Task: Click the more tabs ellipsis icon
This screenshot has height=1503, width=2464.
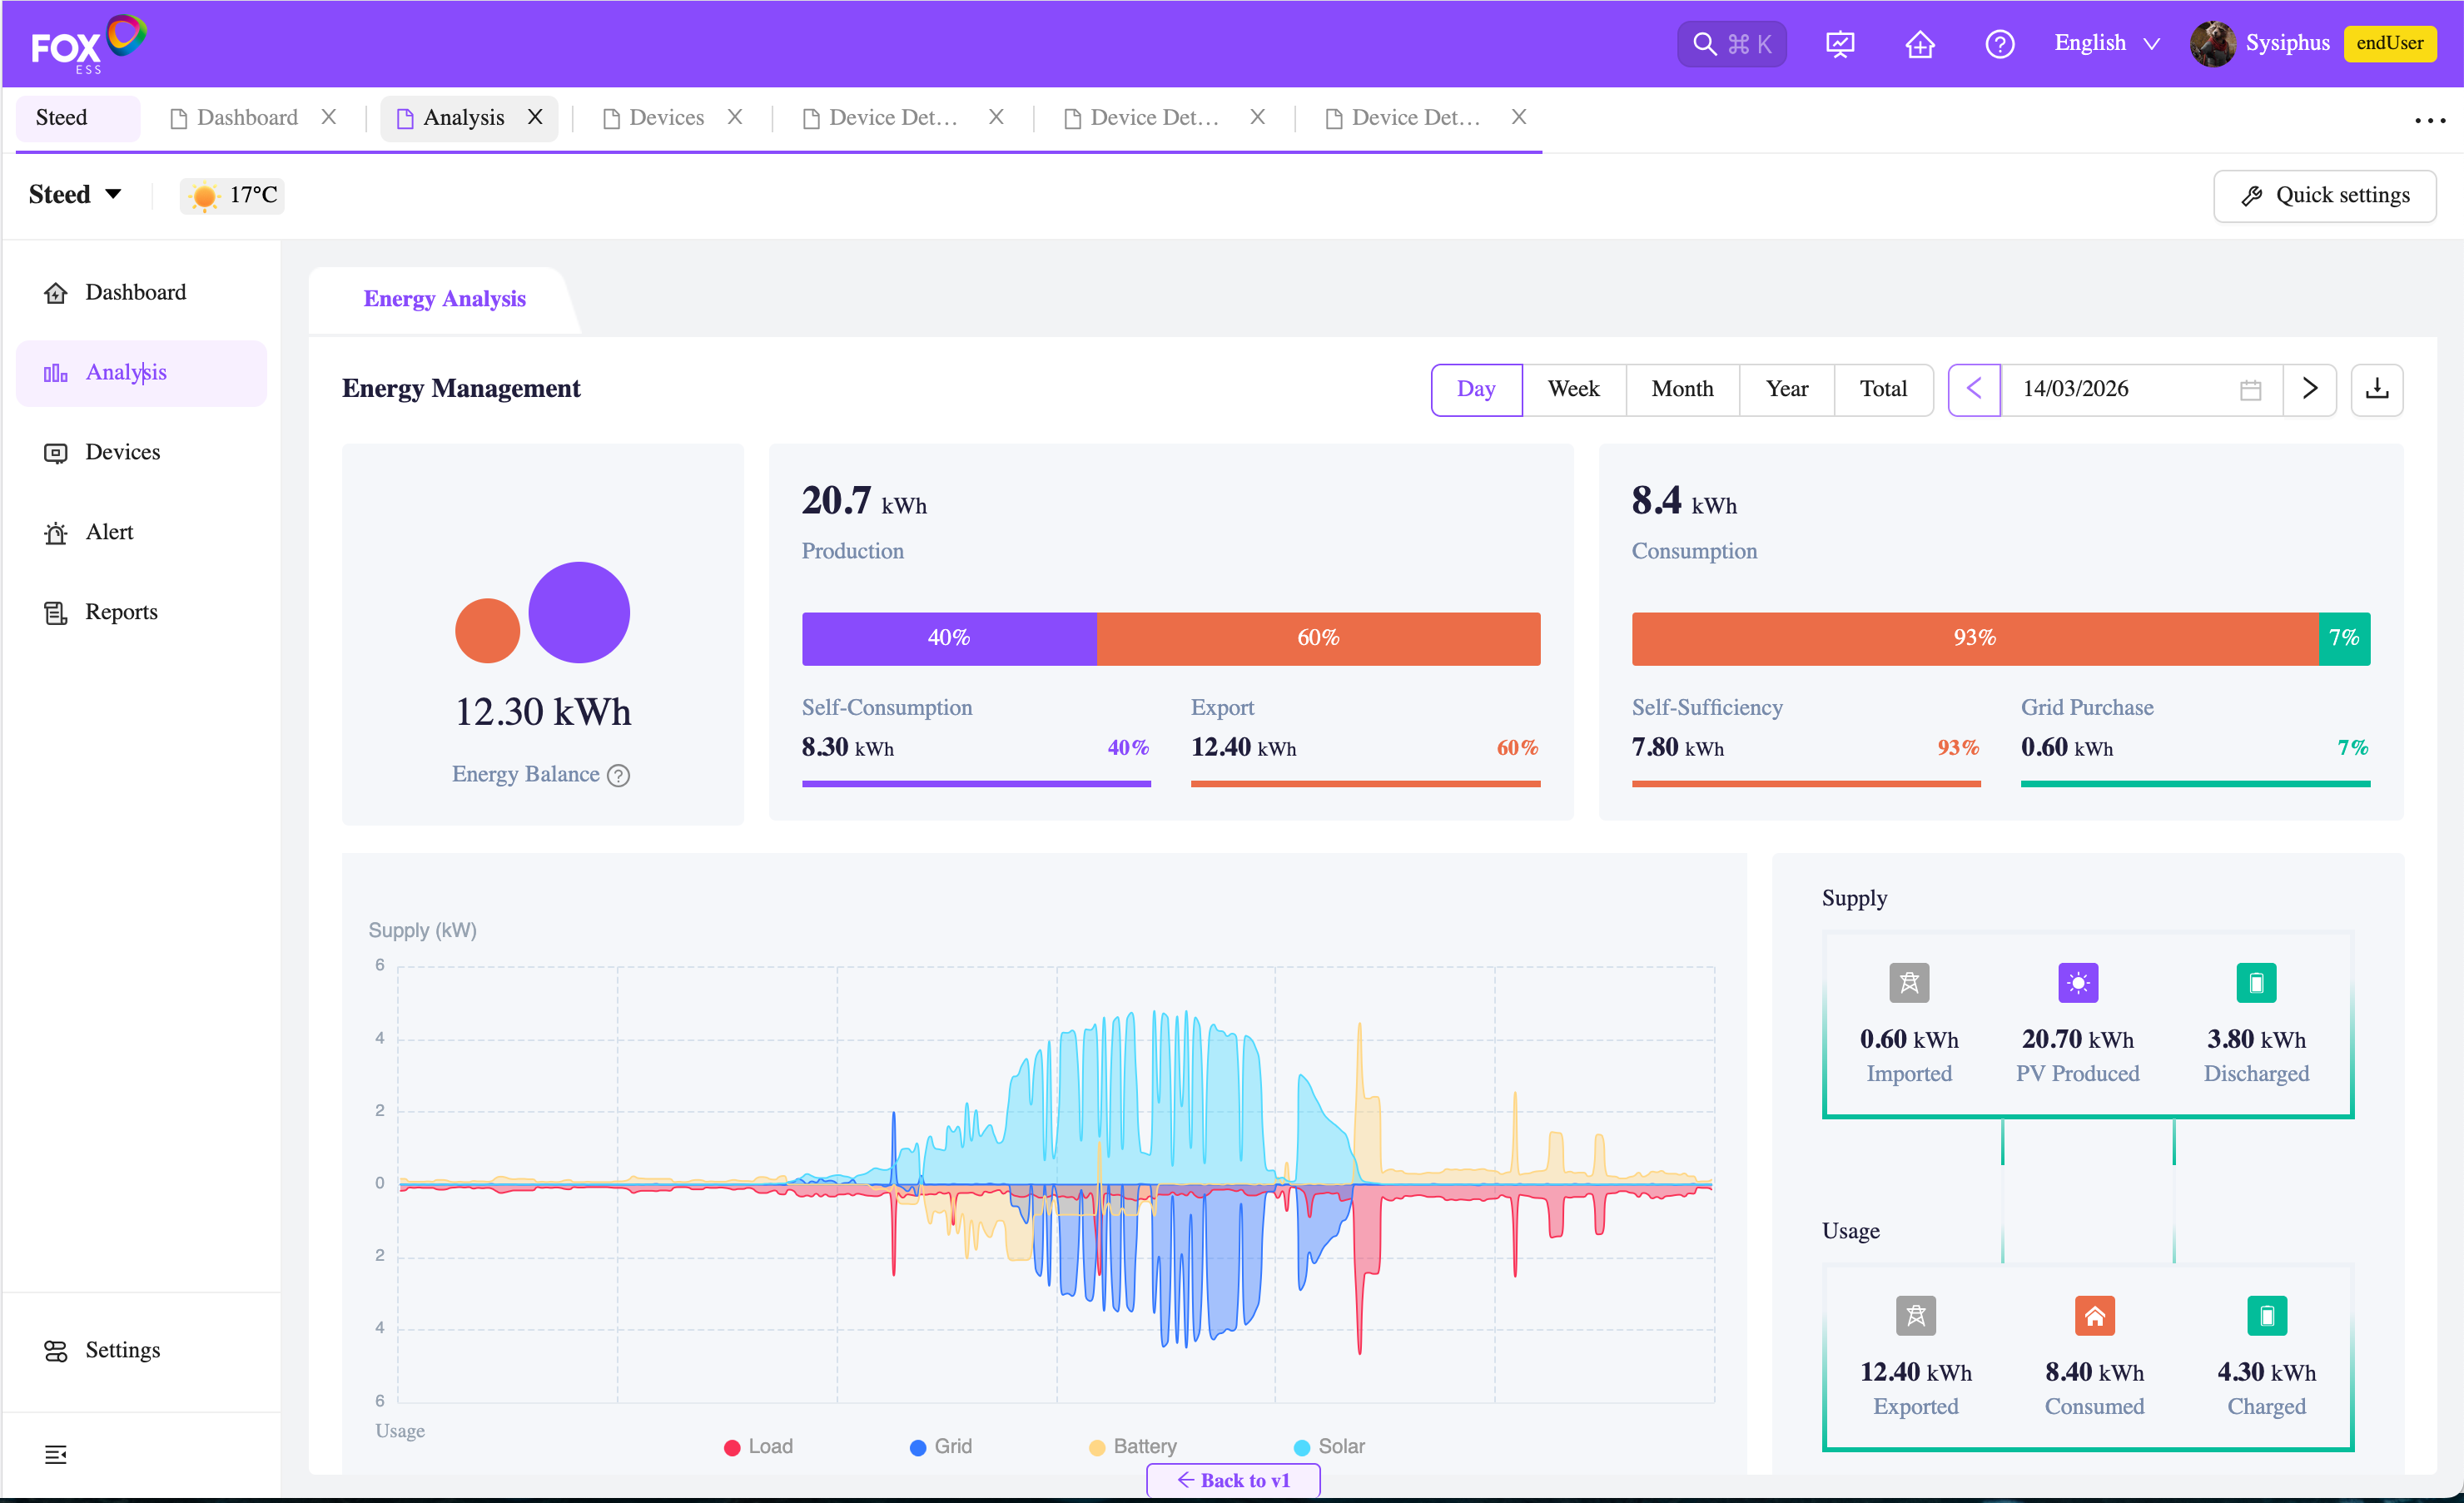Action: 2429,120
